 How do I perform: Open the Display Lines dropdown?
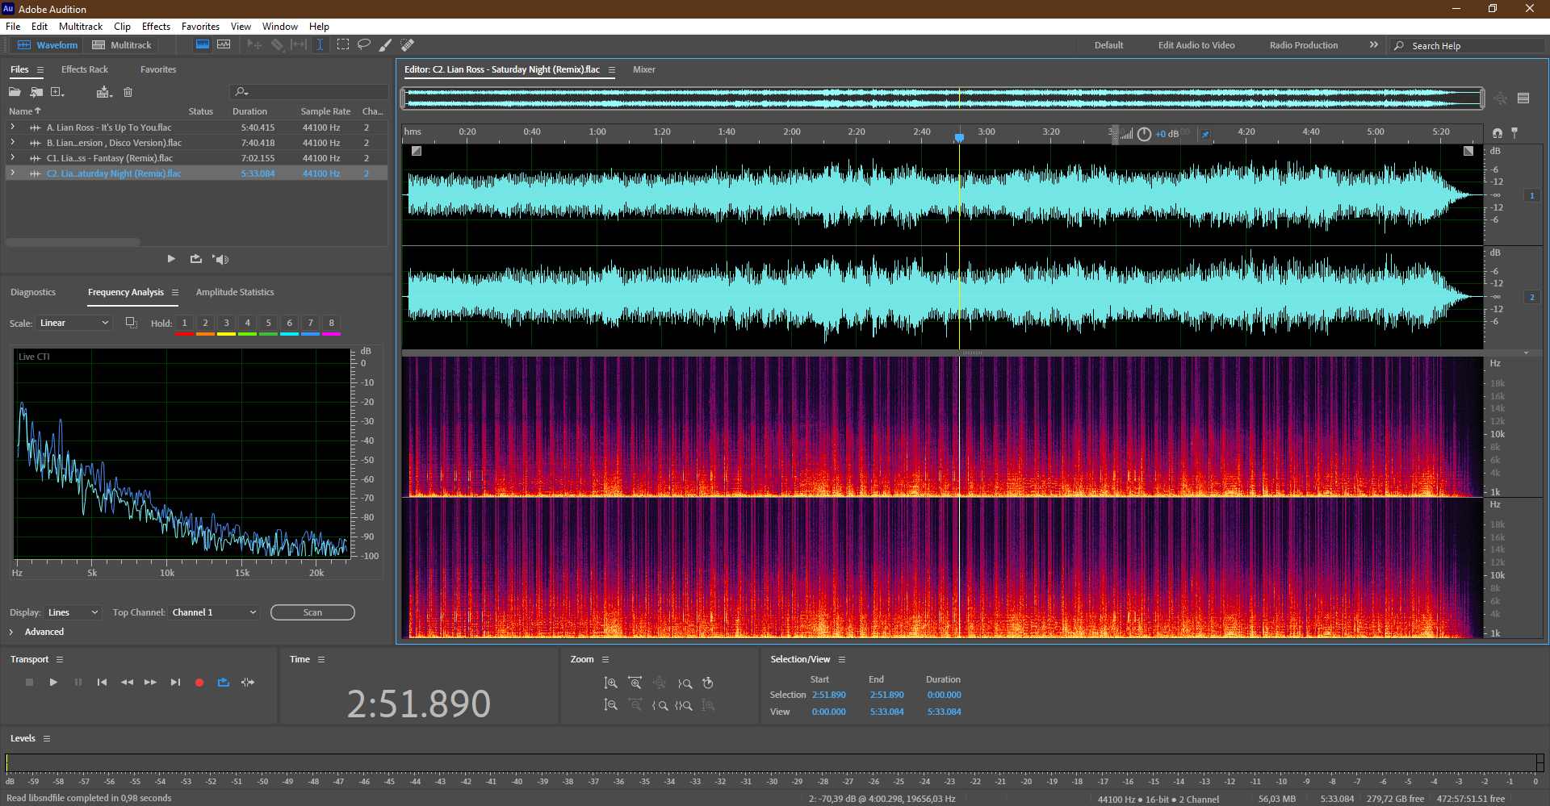tap(73, 612)
